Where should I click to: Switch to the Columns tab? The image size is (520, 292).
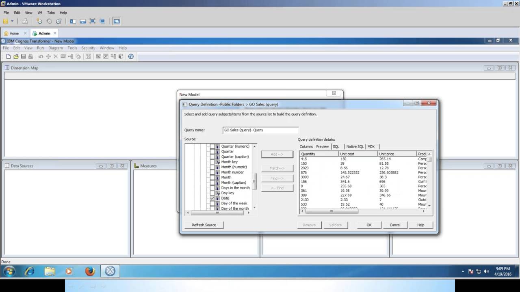[x=306, y=146]
